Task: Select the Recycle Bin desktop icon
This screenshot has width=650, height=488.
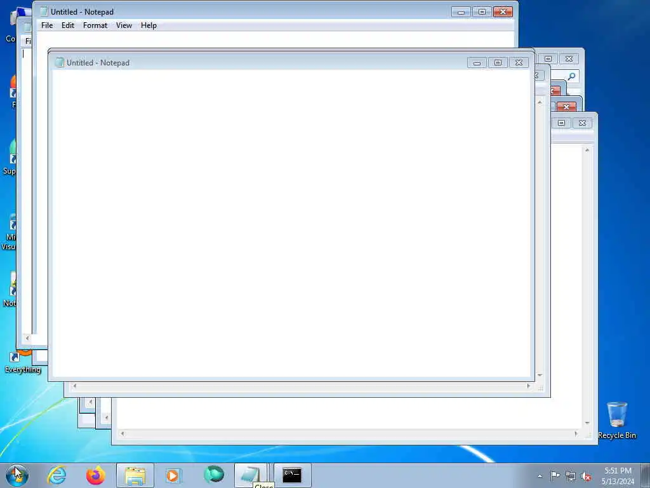Action: (617, 420)
